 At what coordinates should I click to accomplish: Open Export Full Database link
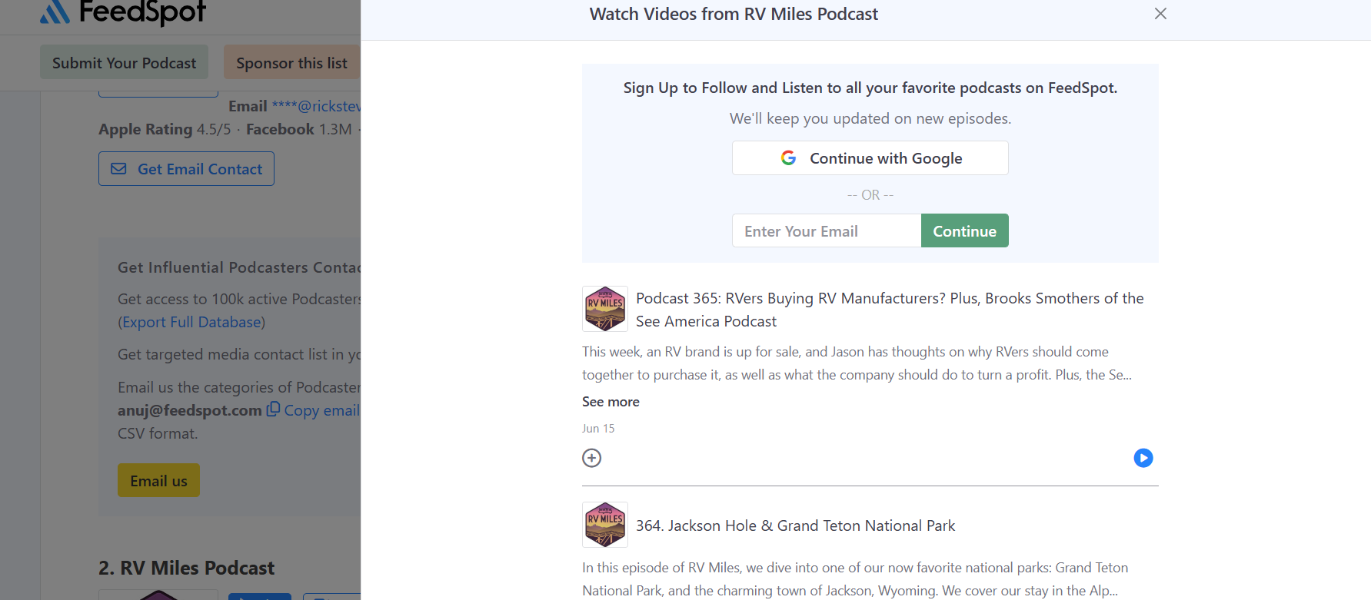click(x=191, y=322)
